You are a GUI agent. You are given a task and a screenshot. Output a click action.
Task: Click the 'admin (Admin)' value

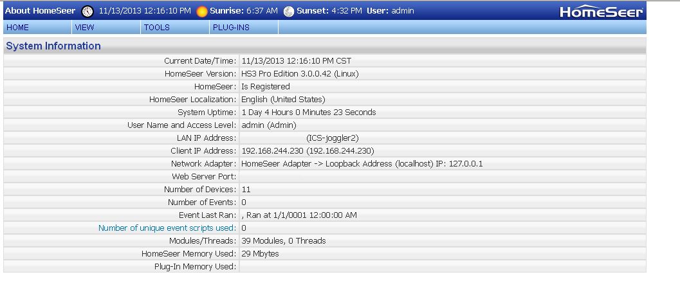pyautogui.click(x=269, y=125)
